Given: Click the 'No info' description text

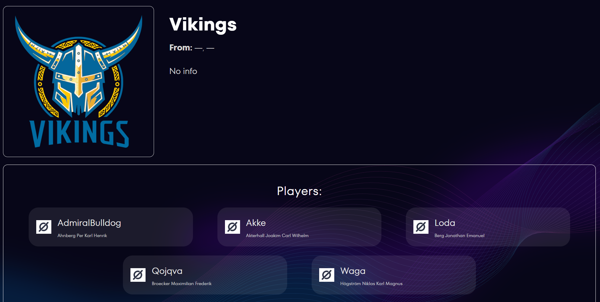Looking at the screenshot, I should 183,71.
